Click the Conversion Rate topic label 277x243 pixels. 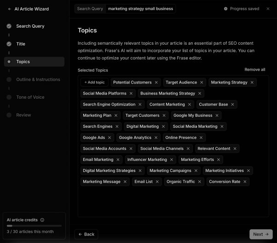pyautogui.click(x=225, y=182)
